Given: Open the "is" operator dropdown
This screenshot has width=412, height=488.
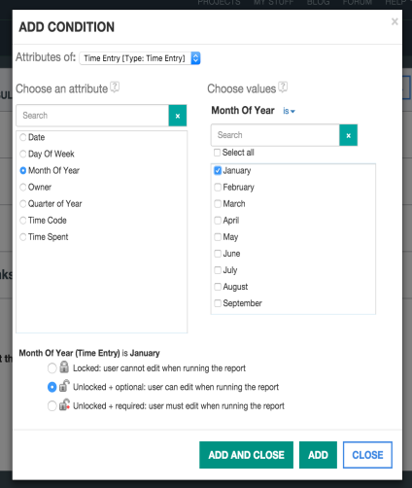Looking at the screenshot, I should click(289, 111).
